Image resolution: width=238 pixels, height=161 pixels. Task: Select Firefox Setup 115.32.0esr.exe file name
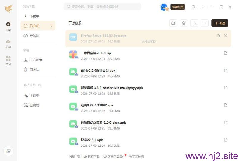(x=104, y=36)
